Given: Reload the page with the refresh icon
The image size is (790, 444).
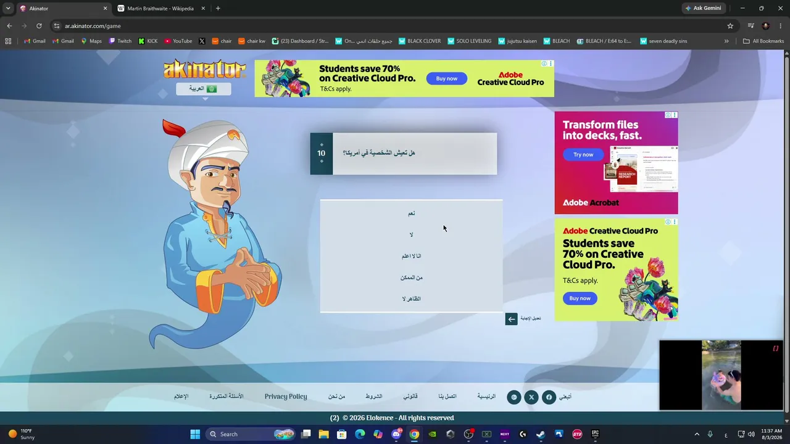Looking at the screenshot, I should click(x=39, y=26).
